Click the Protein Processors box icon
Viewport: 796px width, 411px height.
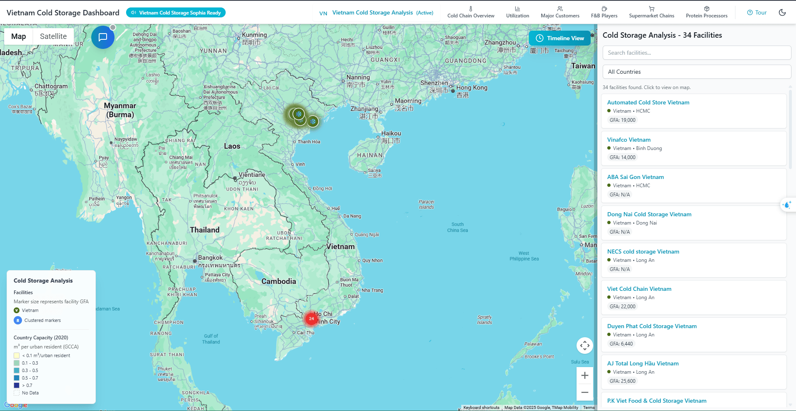(706, 9)
